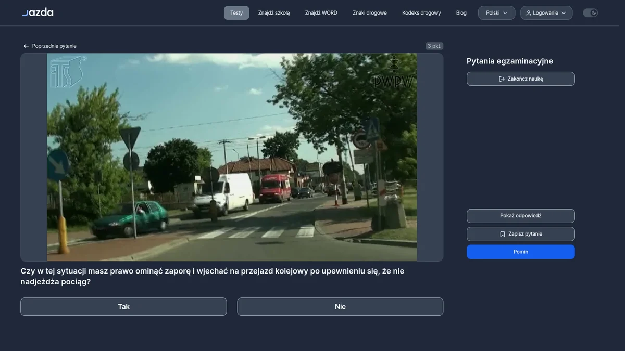
Task: Skip question with Pomiń button
Action: pos(521,252)
